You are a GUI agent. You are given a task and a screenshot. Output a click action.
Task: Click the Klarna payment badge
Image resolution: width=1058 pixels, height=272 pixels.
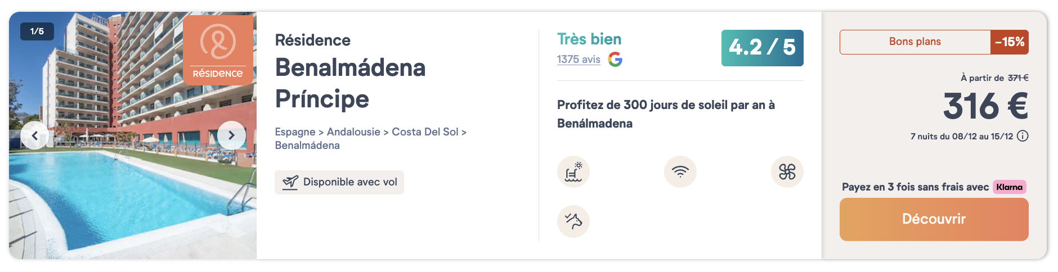[1009, 187]
